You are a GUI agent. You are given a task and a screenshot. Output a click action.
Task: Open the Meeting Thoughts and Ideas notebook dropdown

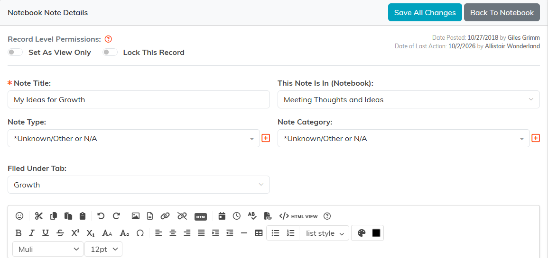(x=409, y=99)
